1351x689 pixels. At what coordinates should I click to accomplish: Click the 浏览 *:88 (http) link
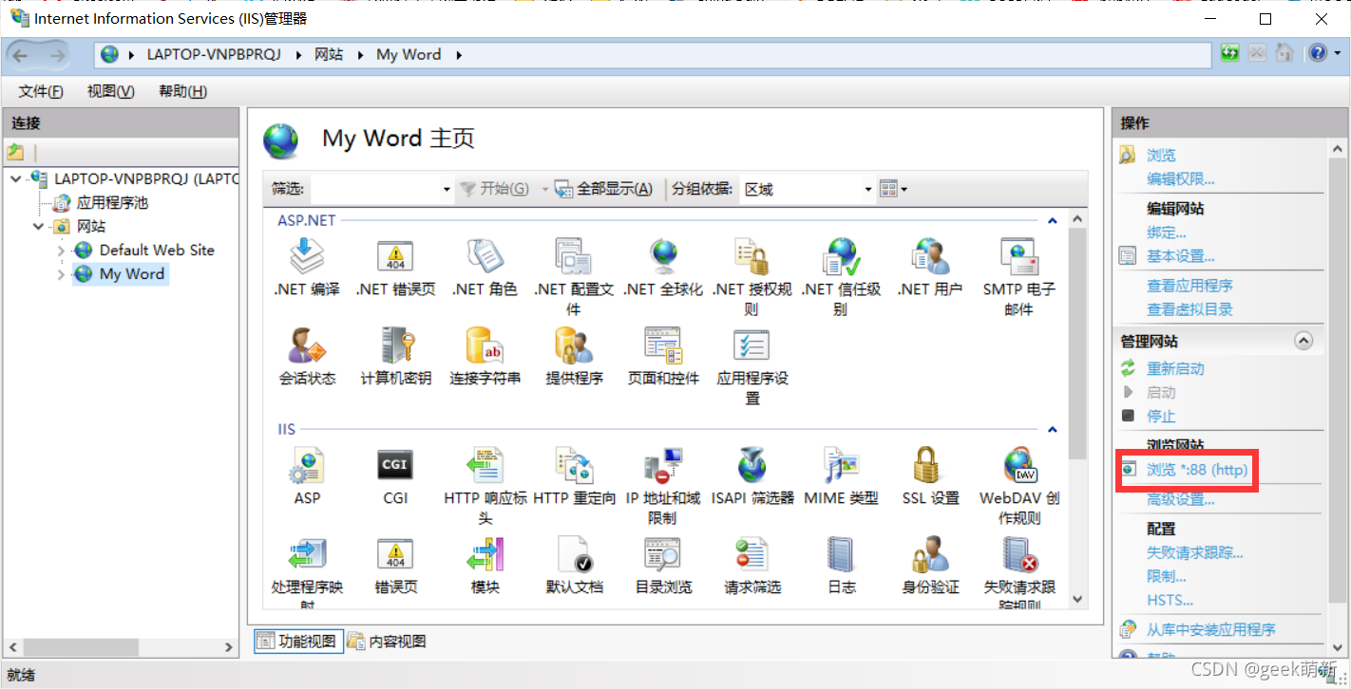coord(1196,470)
